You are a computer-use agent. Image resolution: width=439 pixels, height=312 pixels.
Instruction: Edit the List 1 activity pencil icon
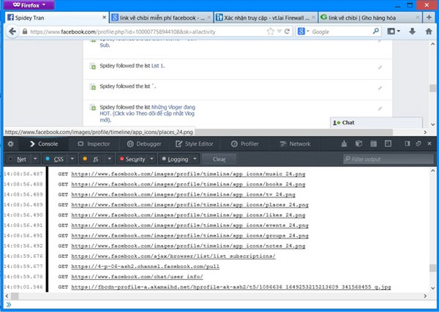pos(380,67)
